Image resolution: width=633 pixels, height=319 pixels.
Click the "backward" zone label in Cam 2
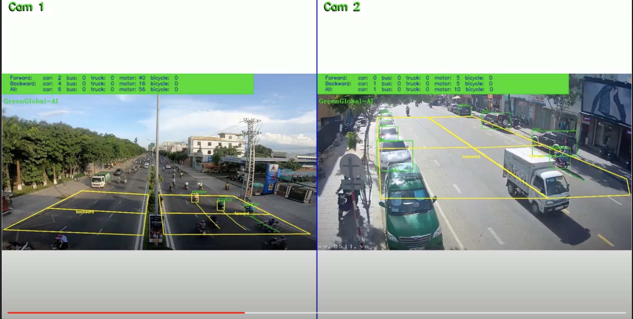click(x=471, y=157)
